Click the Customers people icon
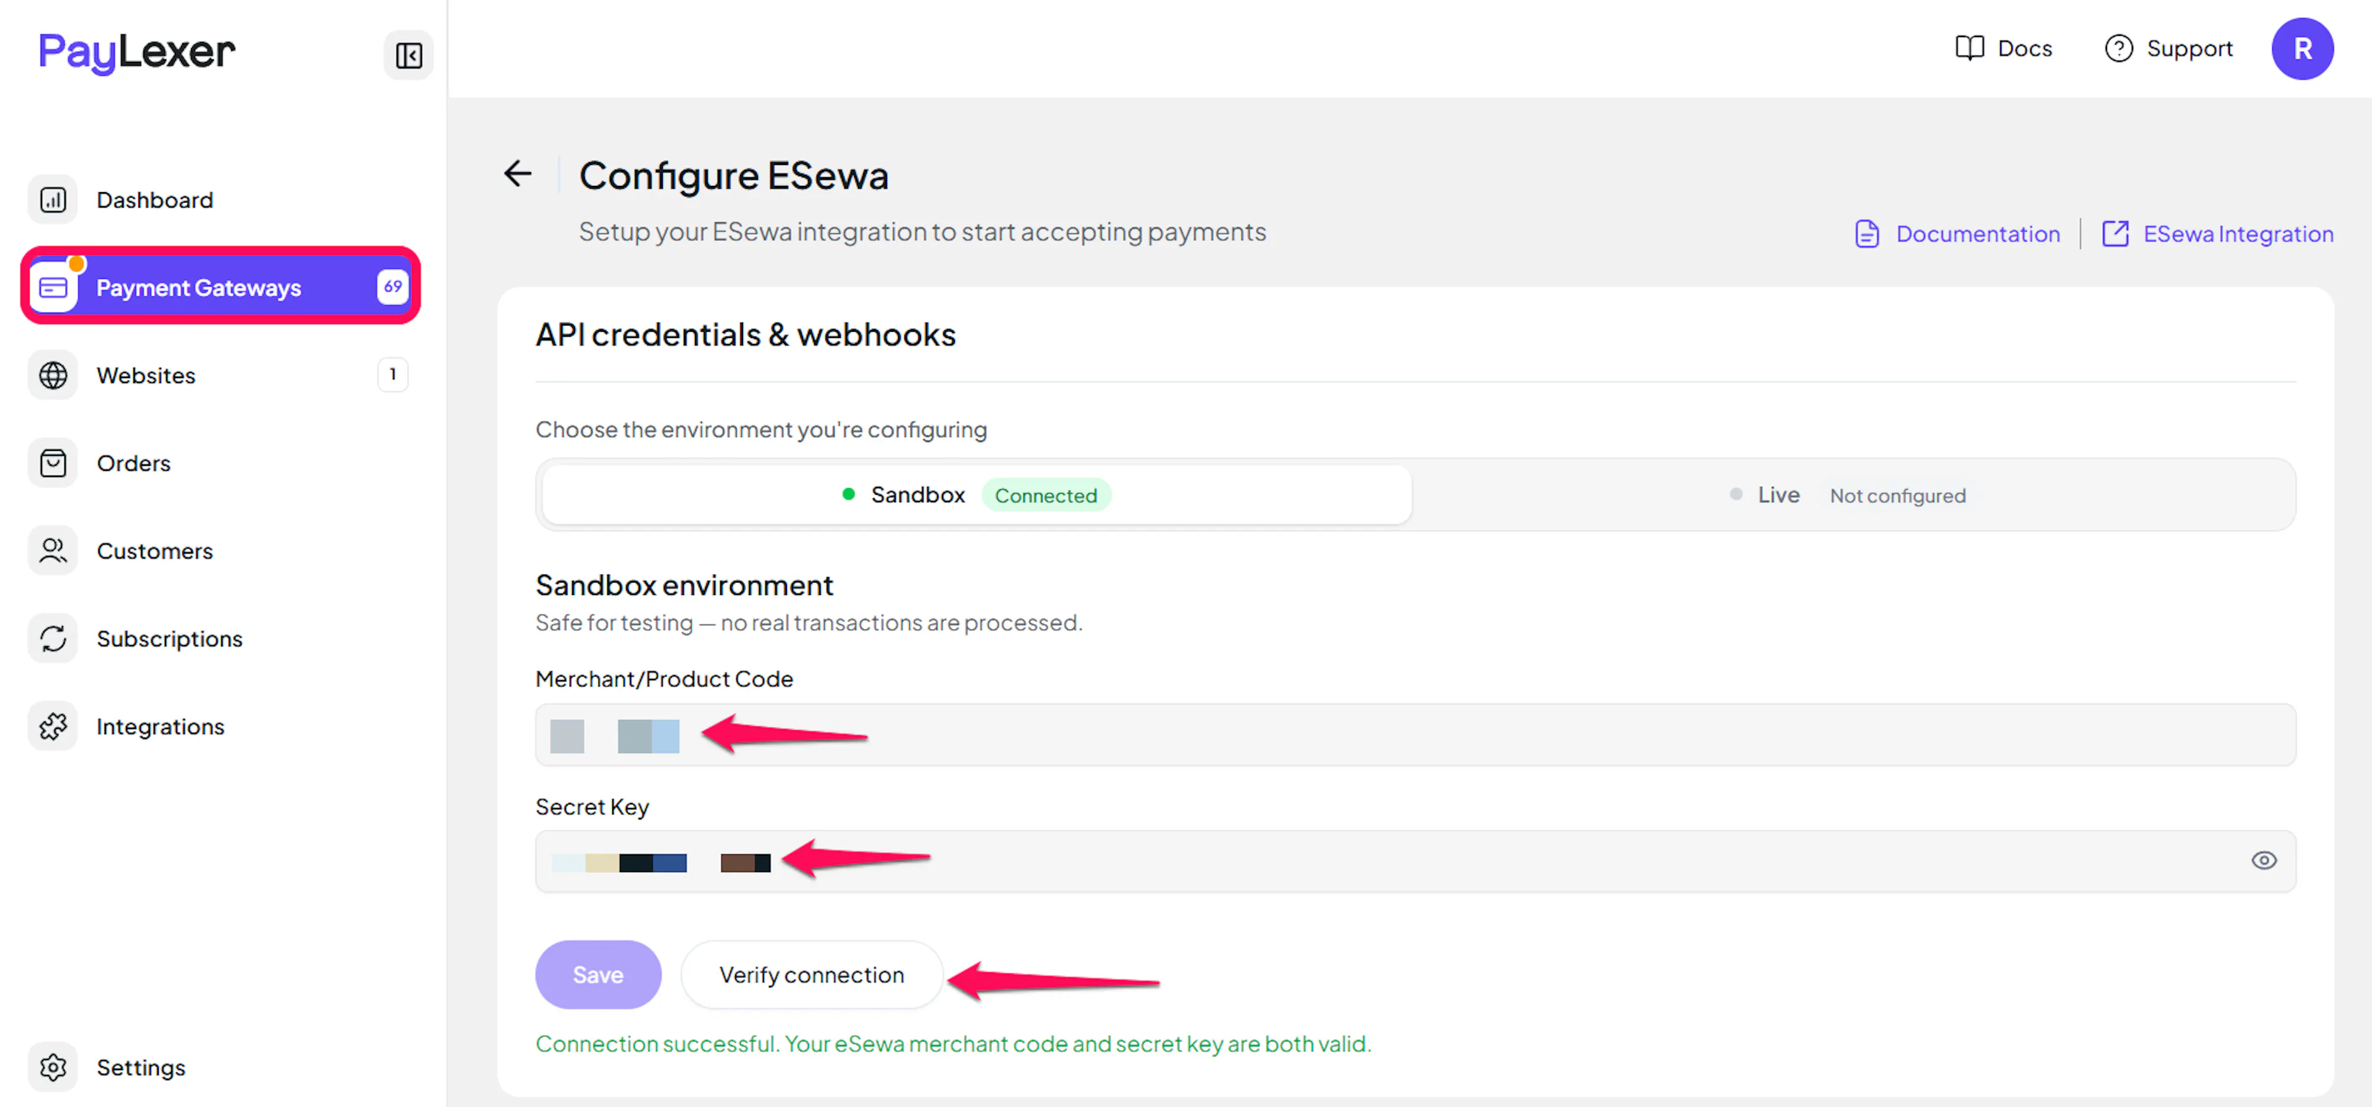 coord(53,550)
